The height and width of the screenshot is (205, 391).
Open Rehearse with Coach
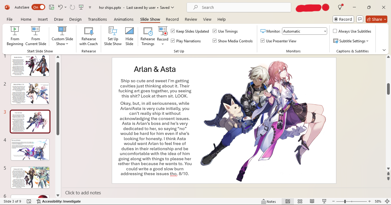click(89, 36)
